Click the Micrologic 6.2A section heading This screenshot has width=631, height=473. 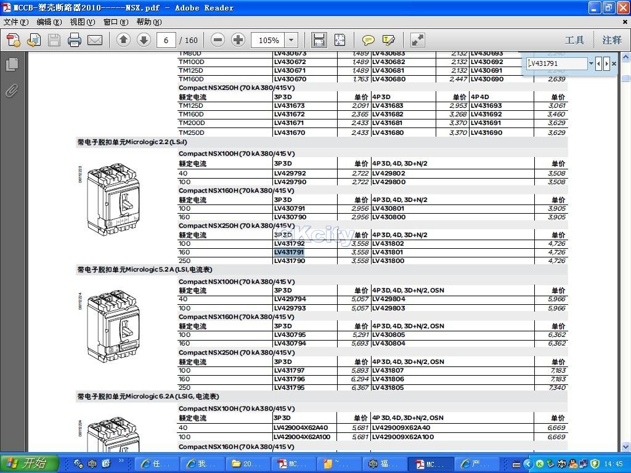148,397
